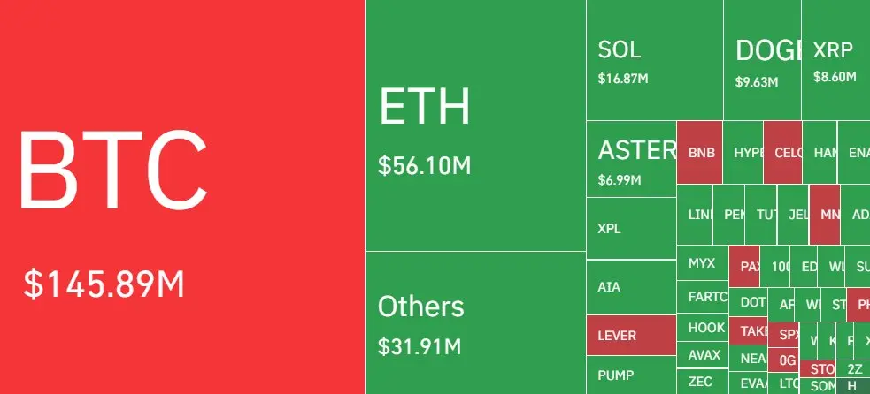This screenshot has height=394, width=870.
Task: Click the SOL $16.87M tile
Action: coord(655,60)
